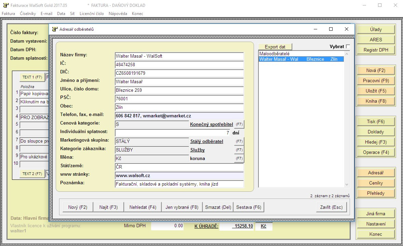This screenshot has height=246, width=403.
Task: Click the PSČ field containing 76001
Action: pos(179,99)
